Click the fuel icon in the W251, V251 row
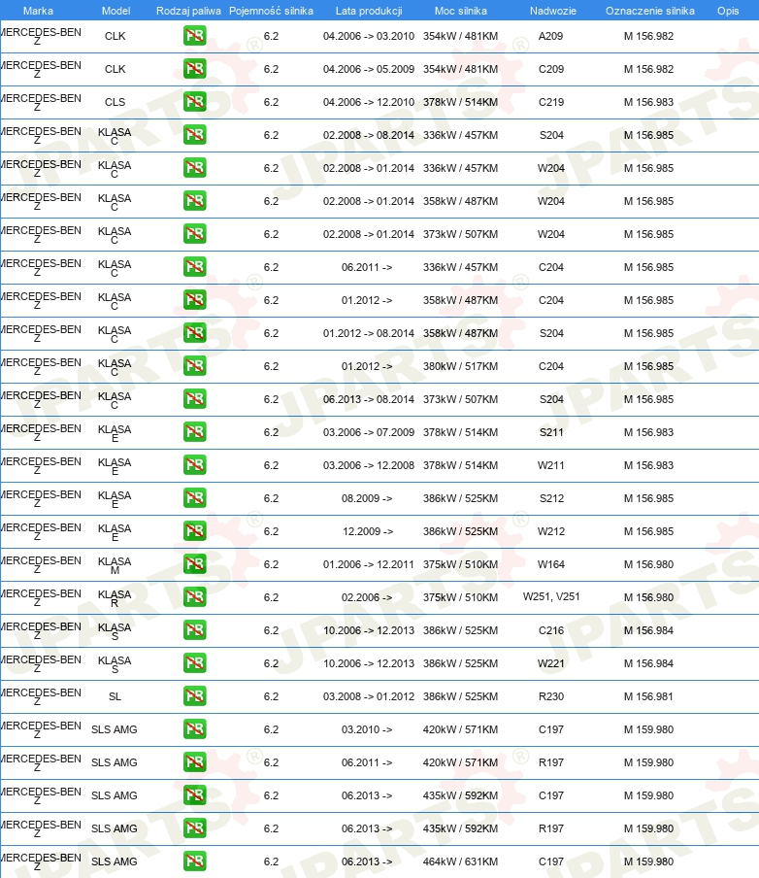Image resolution: width=759 pixels, height=878 pixels. [x=195, y=597]
